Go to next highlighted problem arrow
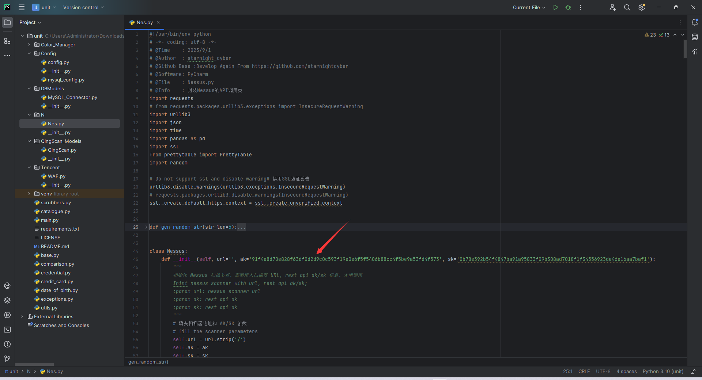 [x=683, y=35]
